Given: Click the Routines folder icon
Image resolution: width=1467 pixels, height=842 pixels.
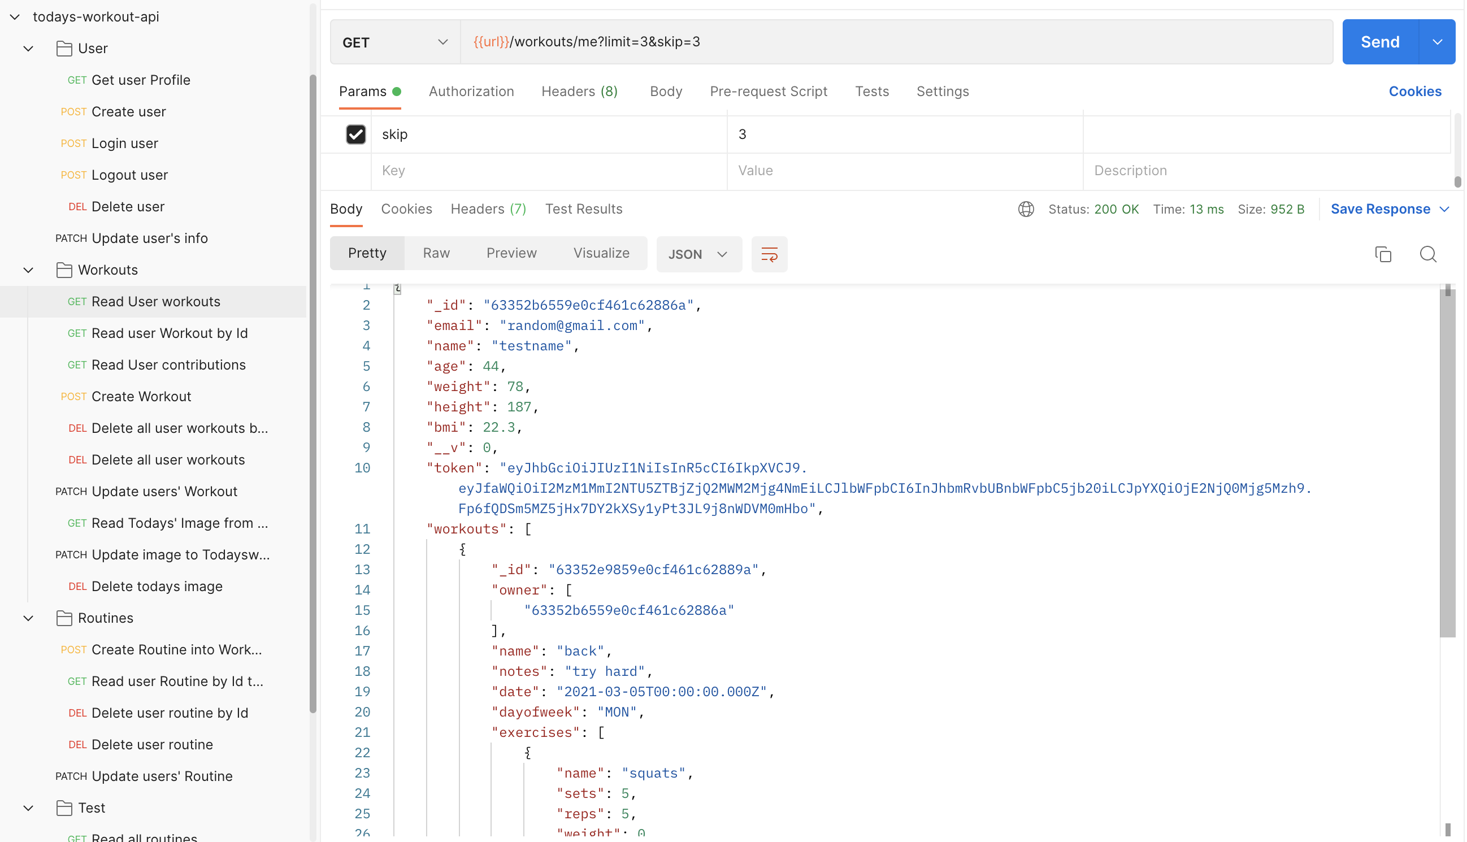Looking at the screenshot, I should pos(64,618).
